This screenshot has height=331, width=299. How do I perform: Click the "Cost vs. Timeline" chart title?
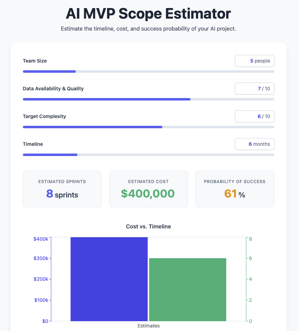pos(148,227)
